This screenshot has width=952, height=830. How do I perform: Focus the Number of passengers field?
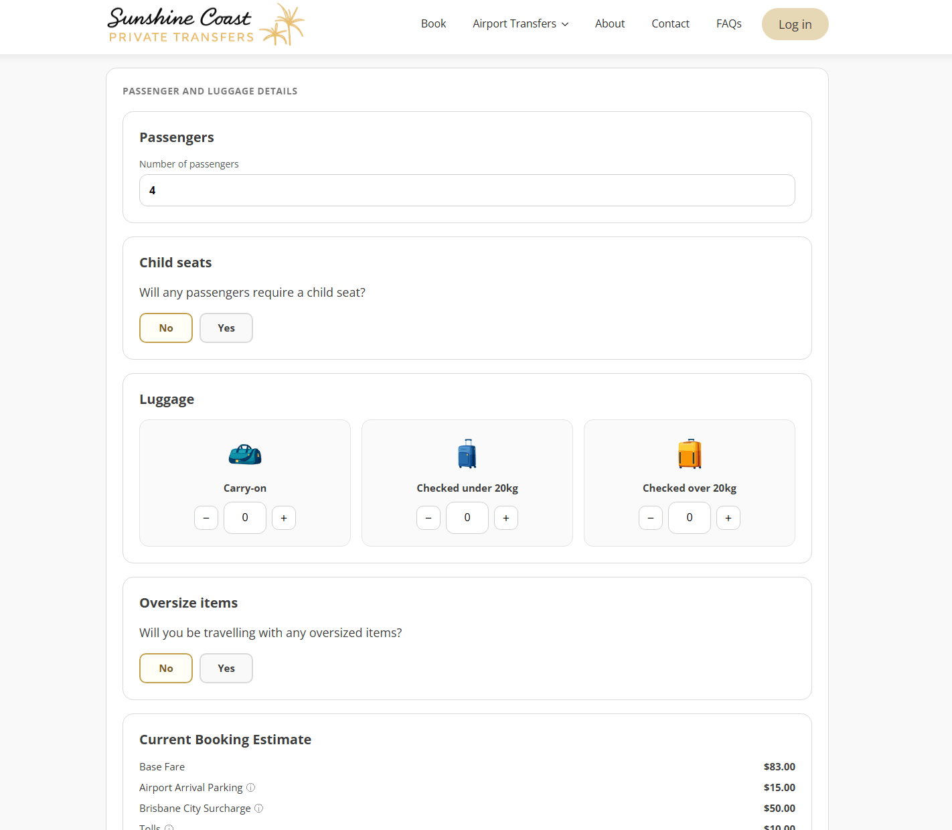click(467, 190)
